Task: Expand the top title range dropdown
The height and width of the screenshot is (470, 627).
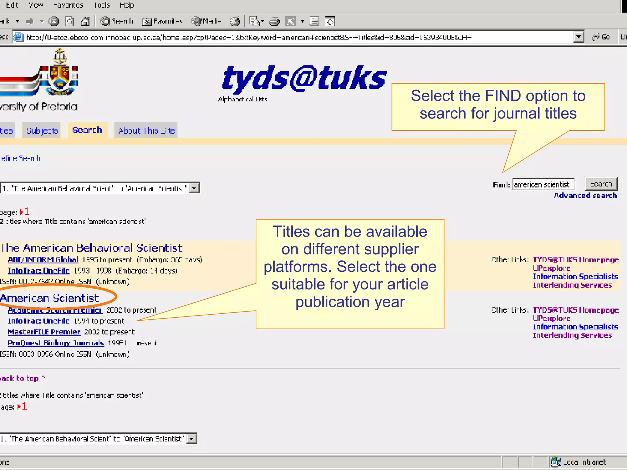Action: (194, 188)
